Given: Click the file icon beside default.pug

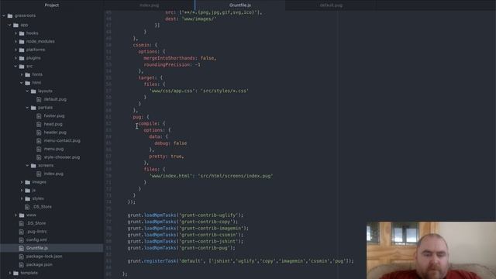Looking at the screenshot, I should click(39, 99).
